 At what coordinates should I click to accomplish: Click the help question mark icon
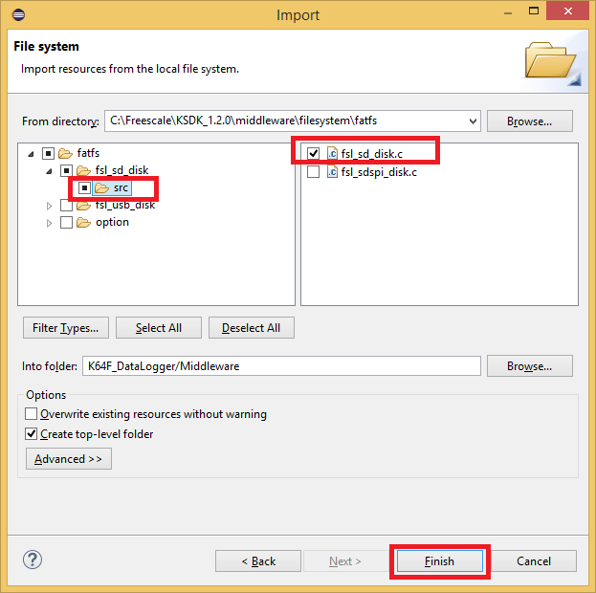32,560
